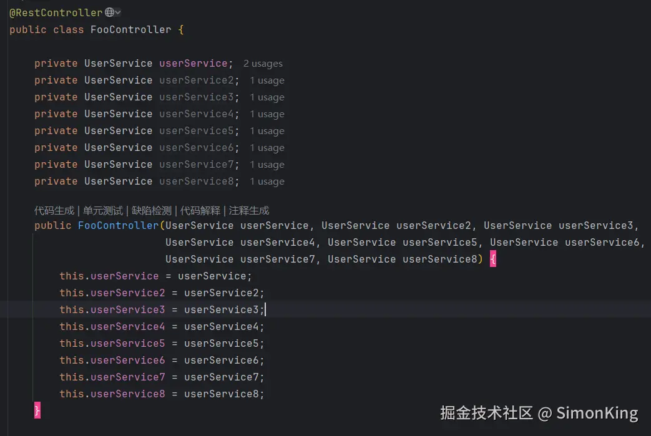651x436 pixels.
Task: Click the '1 usage' hint beside userService3 field
Action: click(x=267, y=97)
